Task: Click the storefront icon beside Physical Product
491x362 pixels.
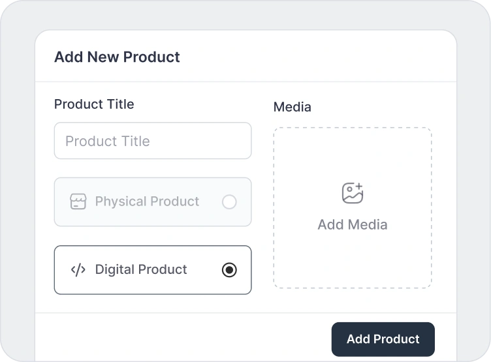Action: pyautogui.click(x=78, y=202)
